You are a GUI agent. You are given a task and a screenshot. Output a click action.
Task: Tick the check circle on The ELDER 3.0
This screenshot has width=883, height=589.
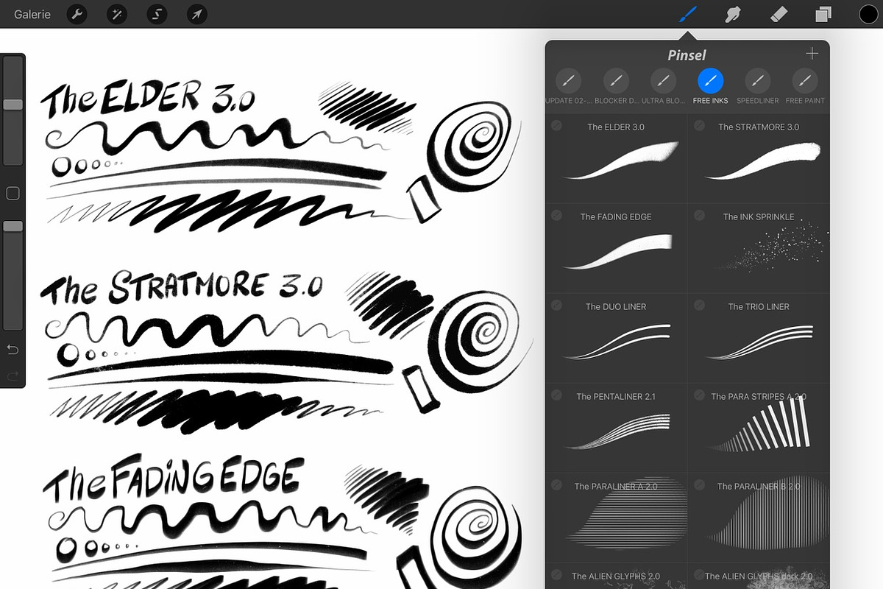(x=556, y=125)
